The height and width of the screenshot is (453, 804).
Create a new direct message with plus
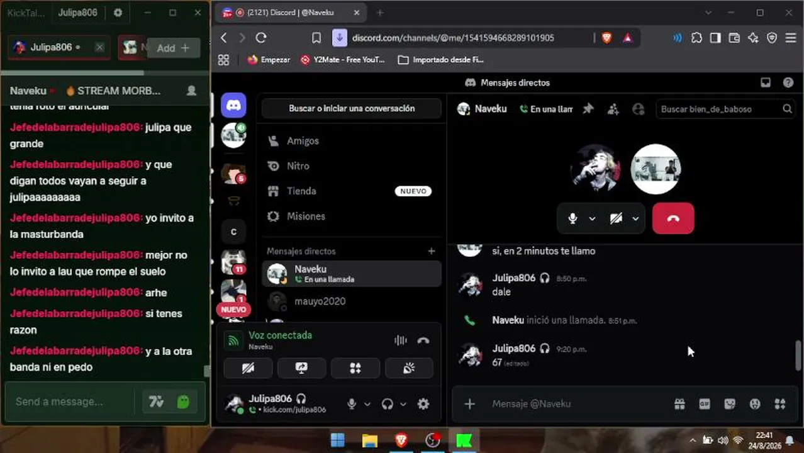click(x=432, y=251)
